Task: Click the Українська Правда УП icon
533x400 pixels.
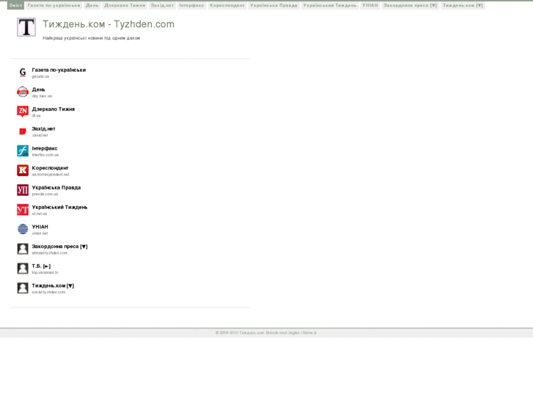Action: point(23,190)
